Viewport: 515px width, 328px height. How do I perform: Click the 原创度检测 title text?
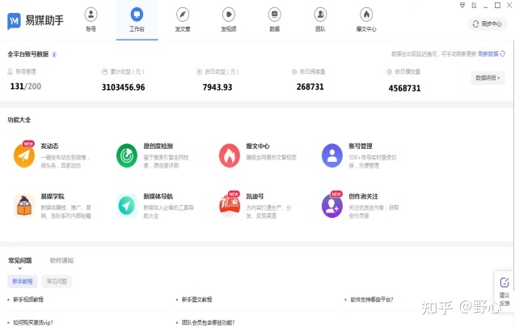coord(158,146)
